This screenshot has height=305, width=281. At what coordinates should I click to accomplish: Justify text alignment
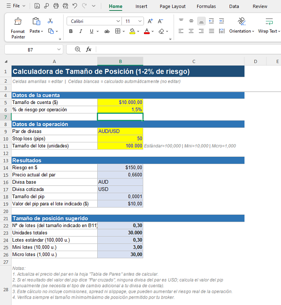[211, 31]
